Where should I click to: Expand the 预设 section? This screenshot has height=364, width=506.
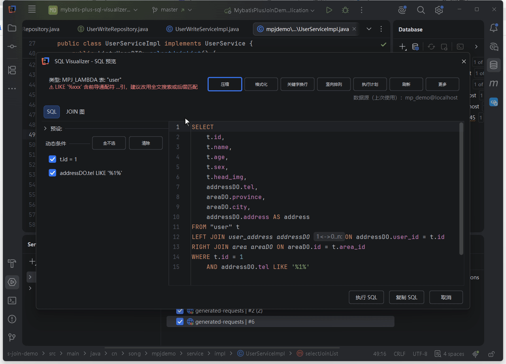point(45,129)
